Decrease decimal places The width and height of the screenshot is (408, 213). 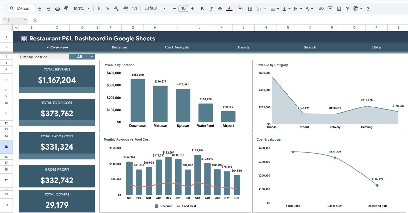116,8
